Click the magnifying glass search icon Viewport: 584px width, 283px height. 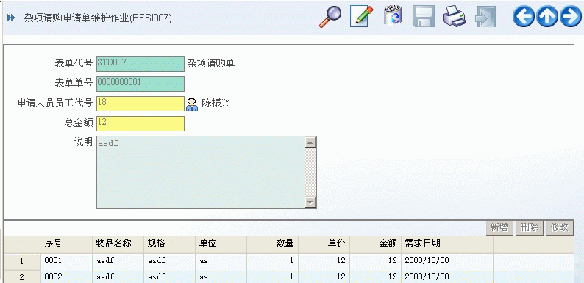[x=330, y=17]
